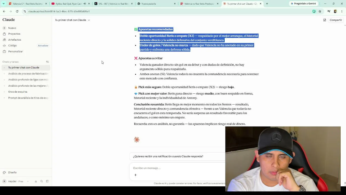Image resolution: width=346 pixels, height=195 pixels.
Task: Click the 'Recuerda: esto es análisis' disclaimer line
Action: click(x=189, y=124)
